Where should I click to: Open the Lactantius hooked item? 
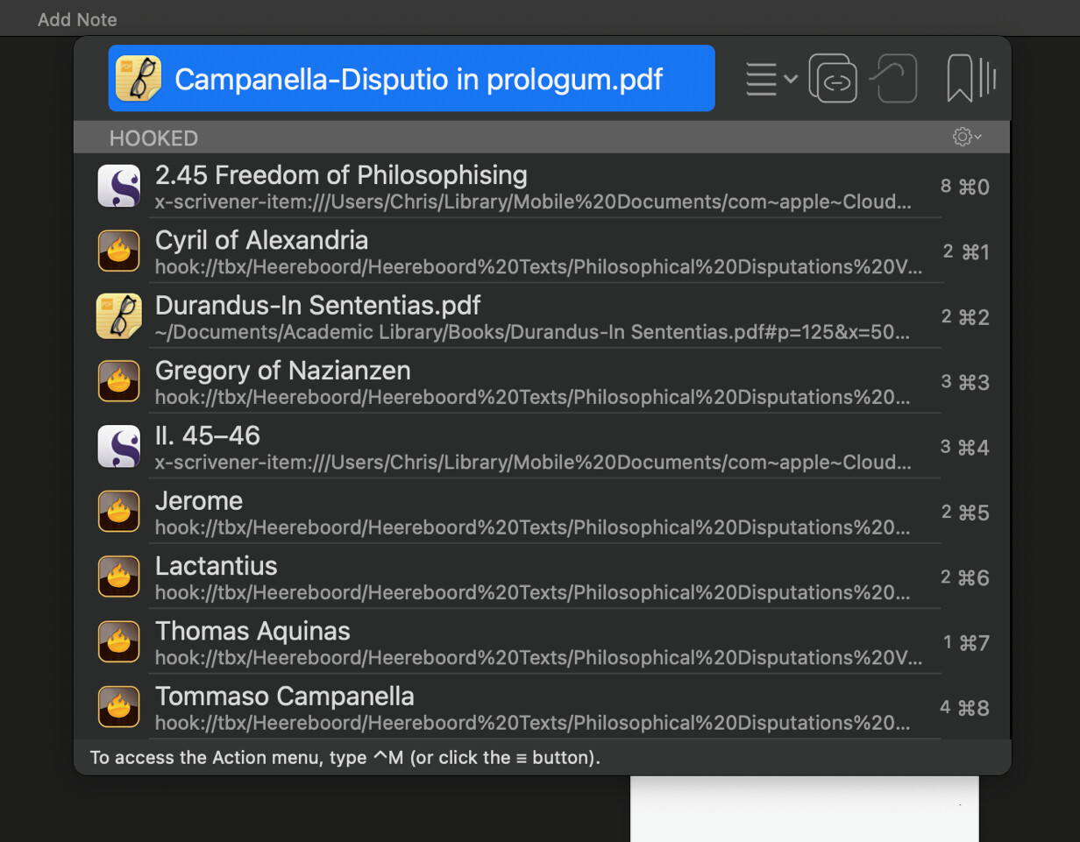pyautogui.click(x=216, y=567)
